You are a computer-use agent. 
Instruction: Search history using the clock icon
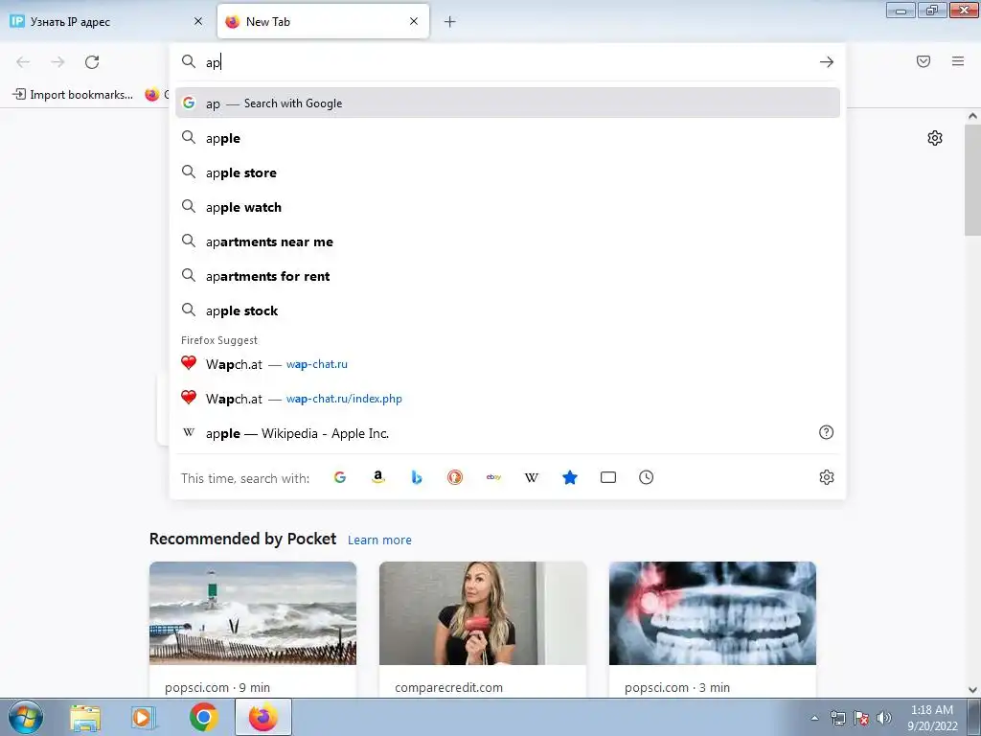pos(647,477)
